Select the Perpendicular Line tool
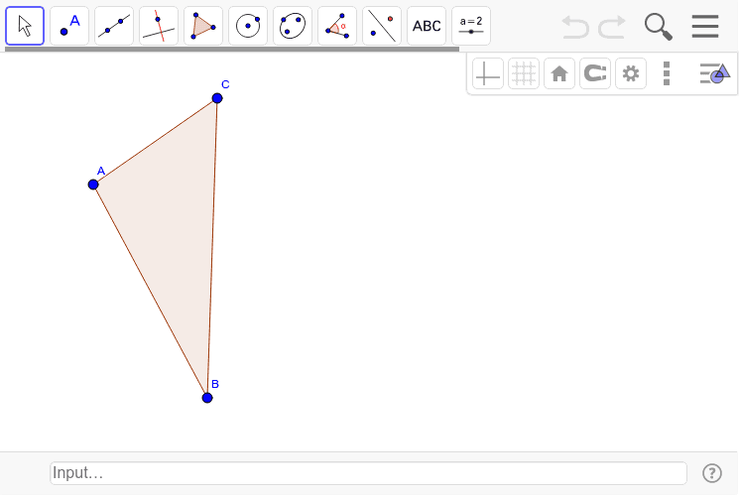The width and height of the screenshot is (739, 496). coord(159,26)
